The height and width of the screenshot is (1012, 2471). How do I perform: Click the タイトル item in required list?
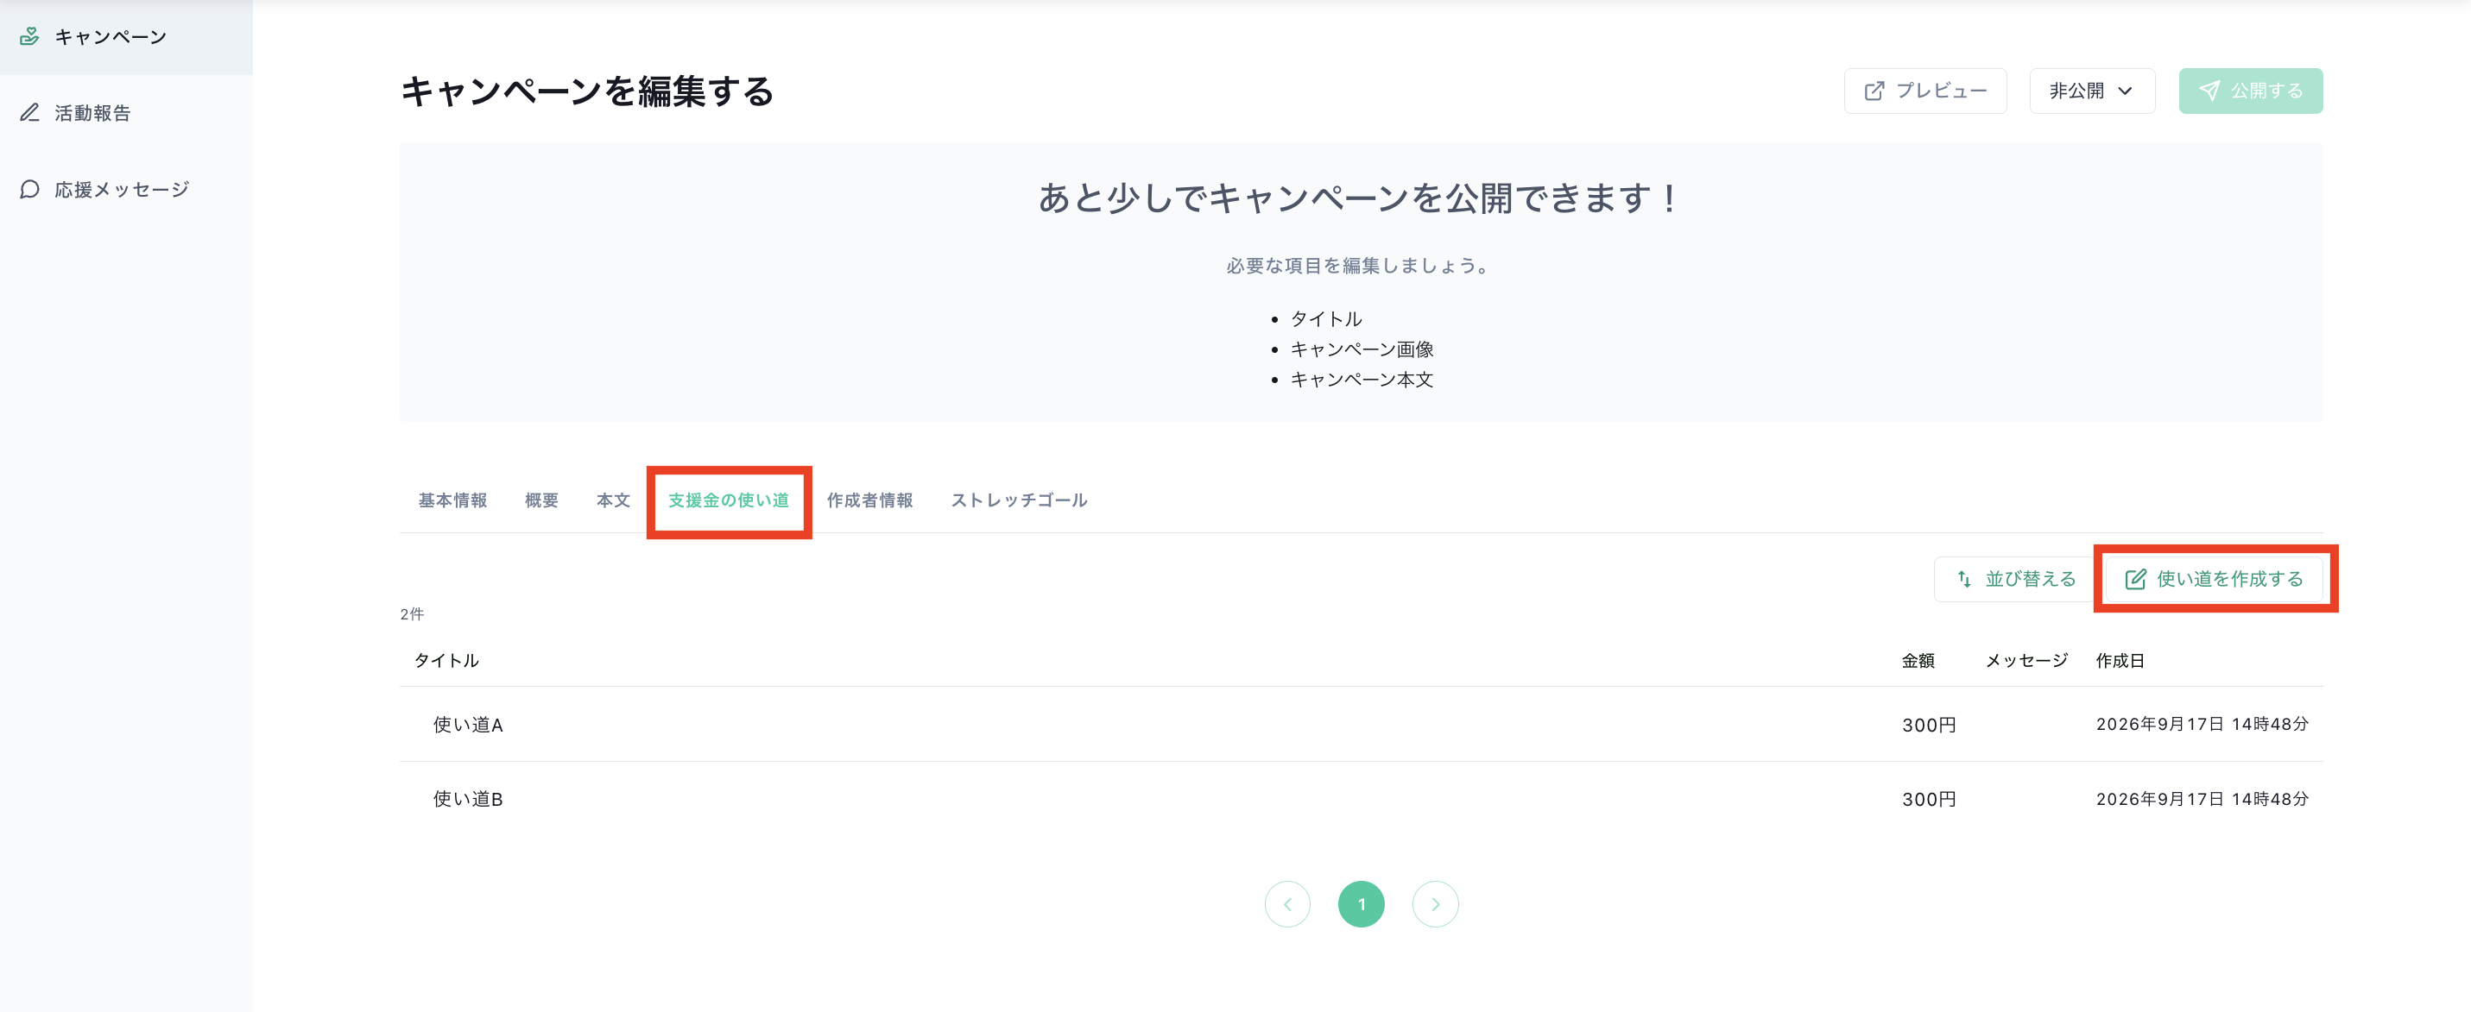click(1325, 319)
